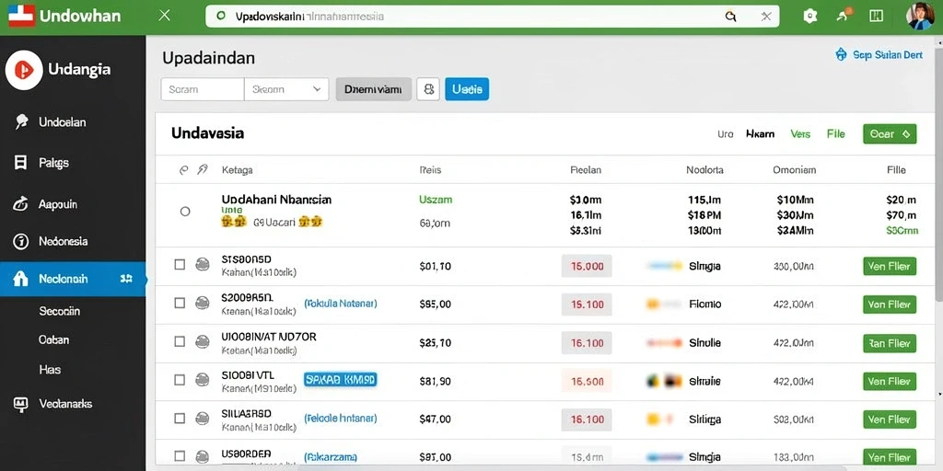
Task: Click the icon button next to Dnemi viami
Action: tap(428, 89)
